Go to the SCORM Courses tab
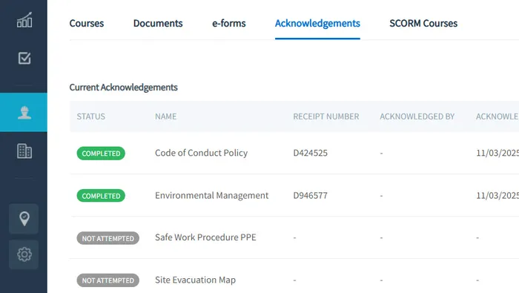The width and height of the screenshot is (519, 293). [x=423, y=23]
